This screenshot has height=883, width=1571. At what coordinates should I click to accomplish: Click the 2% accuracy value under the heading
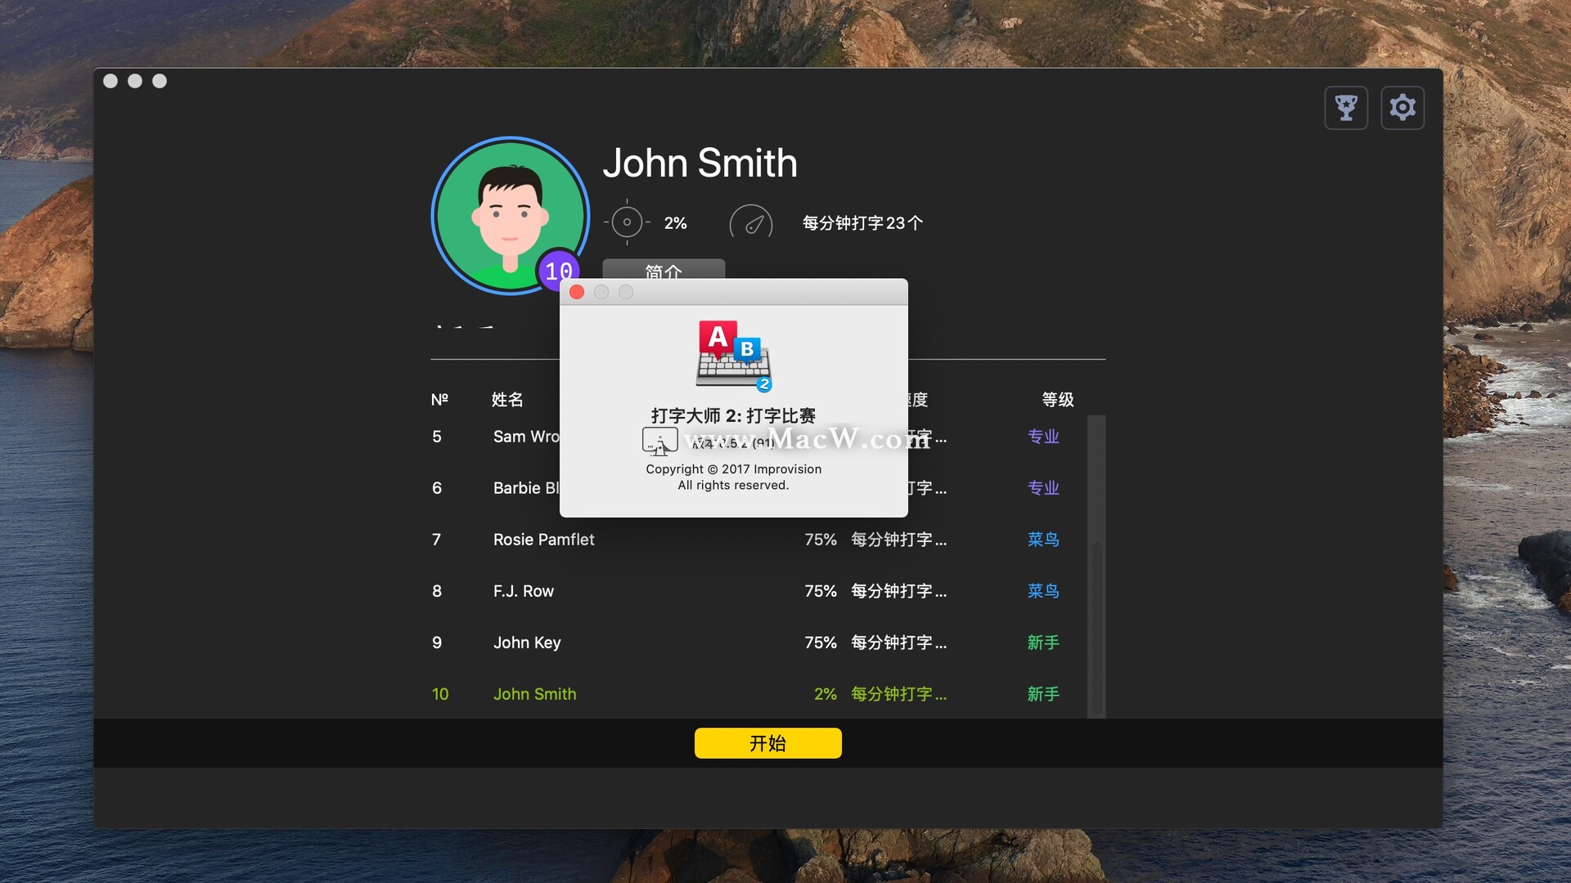click(x=675, y=223)
